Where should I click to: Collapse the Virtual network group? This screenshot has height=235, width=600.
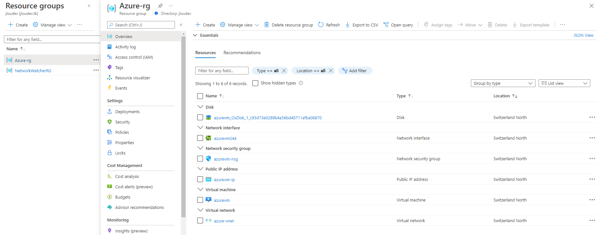(x=200, y=210)
